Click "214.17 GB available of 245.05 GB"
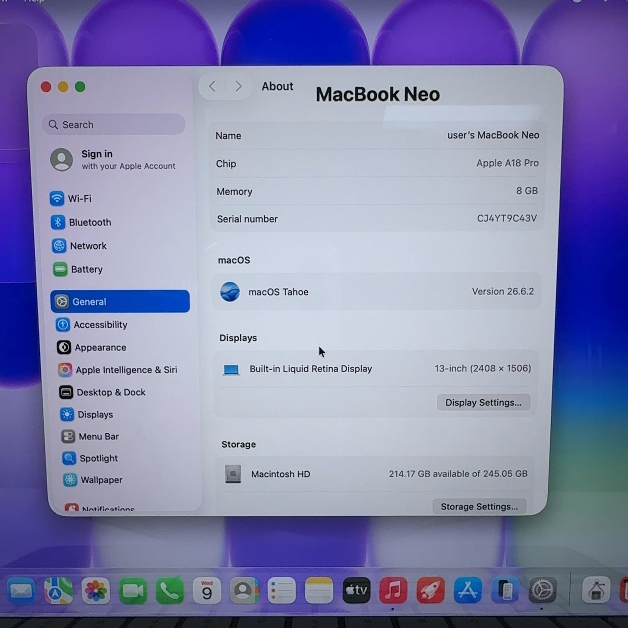Screen dimensions: 628x628 [458, 474]
